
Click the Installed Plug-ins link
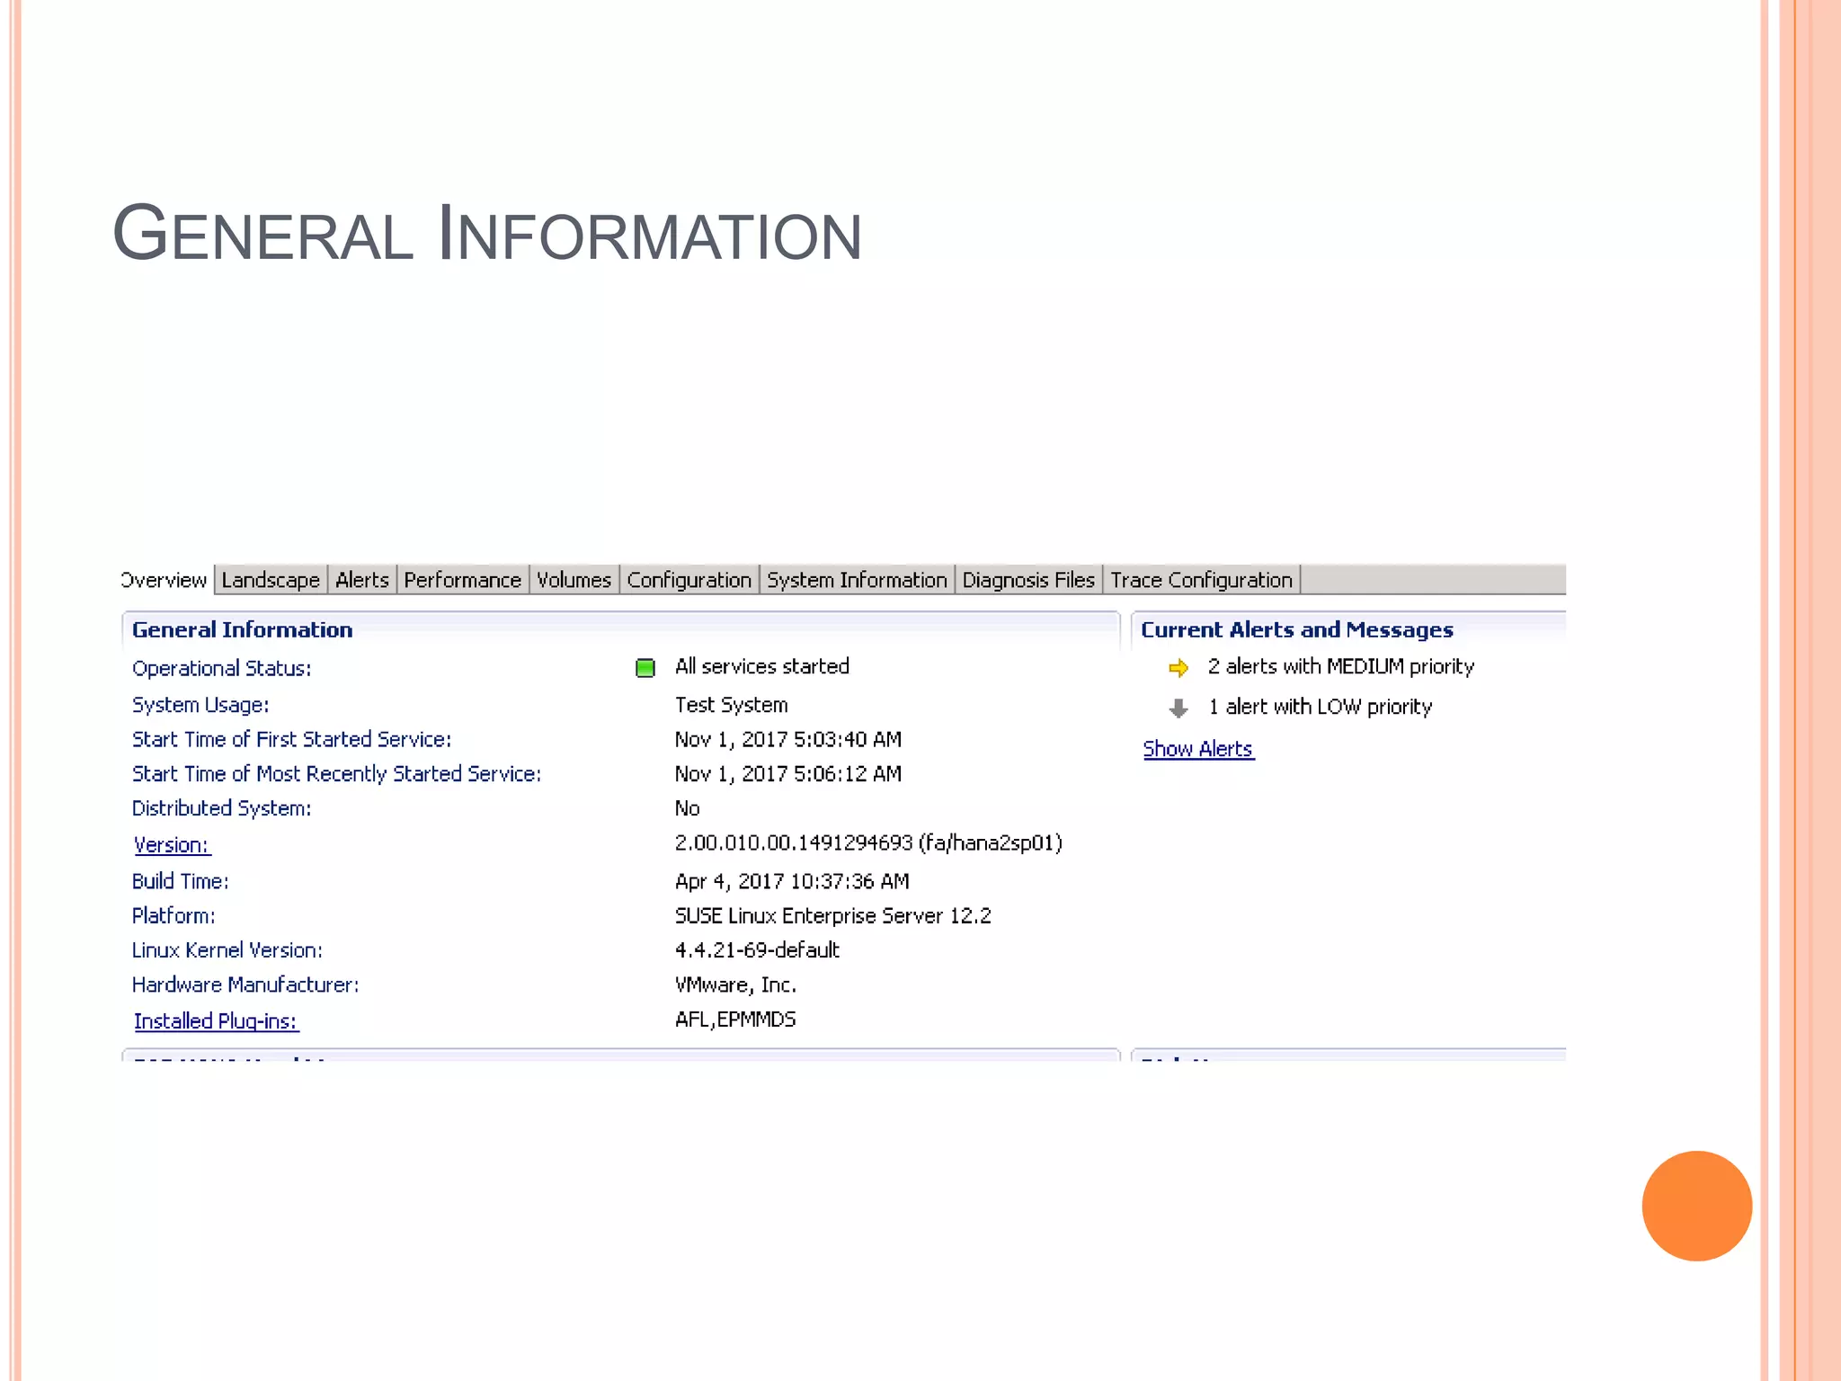pyautogui.click(x=216, y=1021)
